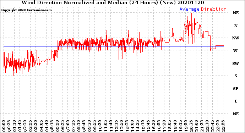Click the 08:10 time axis label

pos(78,126)
